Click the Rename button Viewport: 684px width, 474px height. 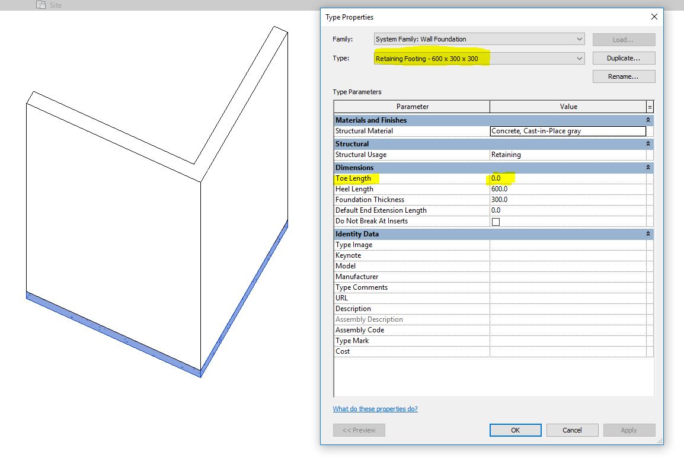point(624,76)
